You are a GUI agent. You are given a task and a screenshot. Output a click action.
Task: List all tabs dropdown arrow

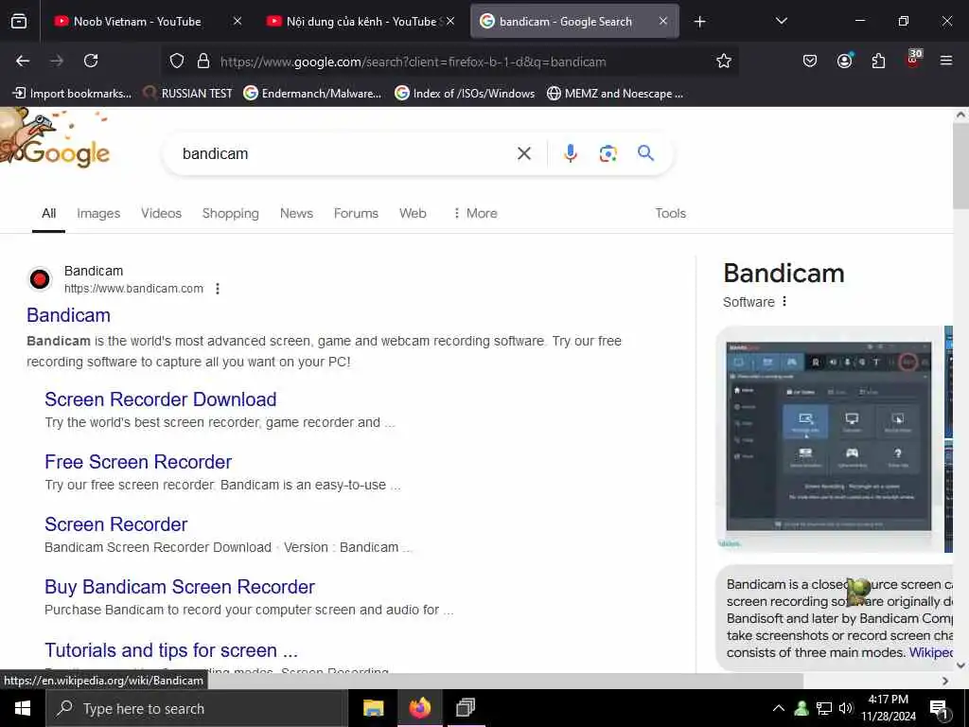coord(781,22)
